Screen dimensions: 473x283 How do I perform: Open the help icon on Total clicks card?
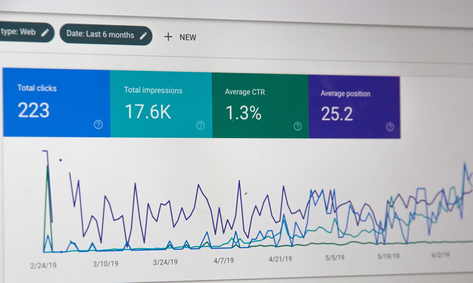coord(98,125)
